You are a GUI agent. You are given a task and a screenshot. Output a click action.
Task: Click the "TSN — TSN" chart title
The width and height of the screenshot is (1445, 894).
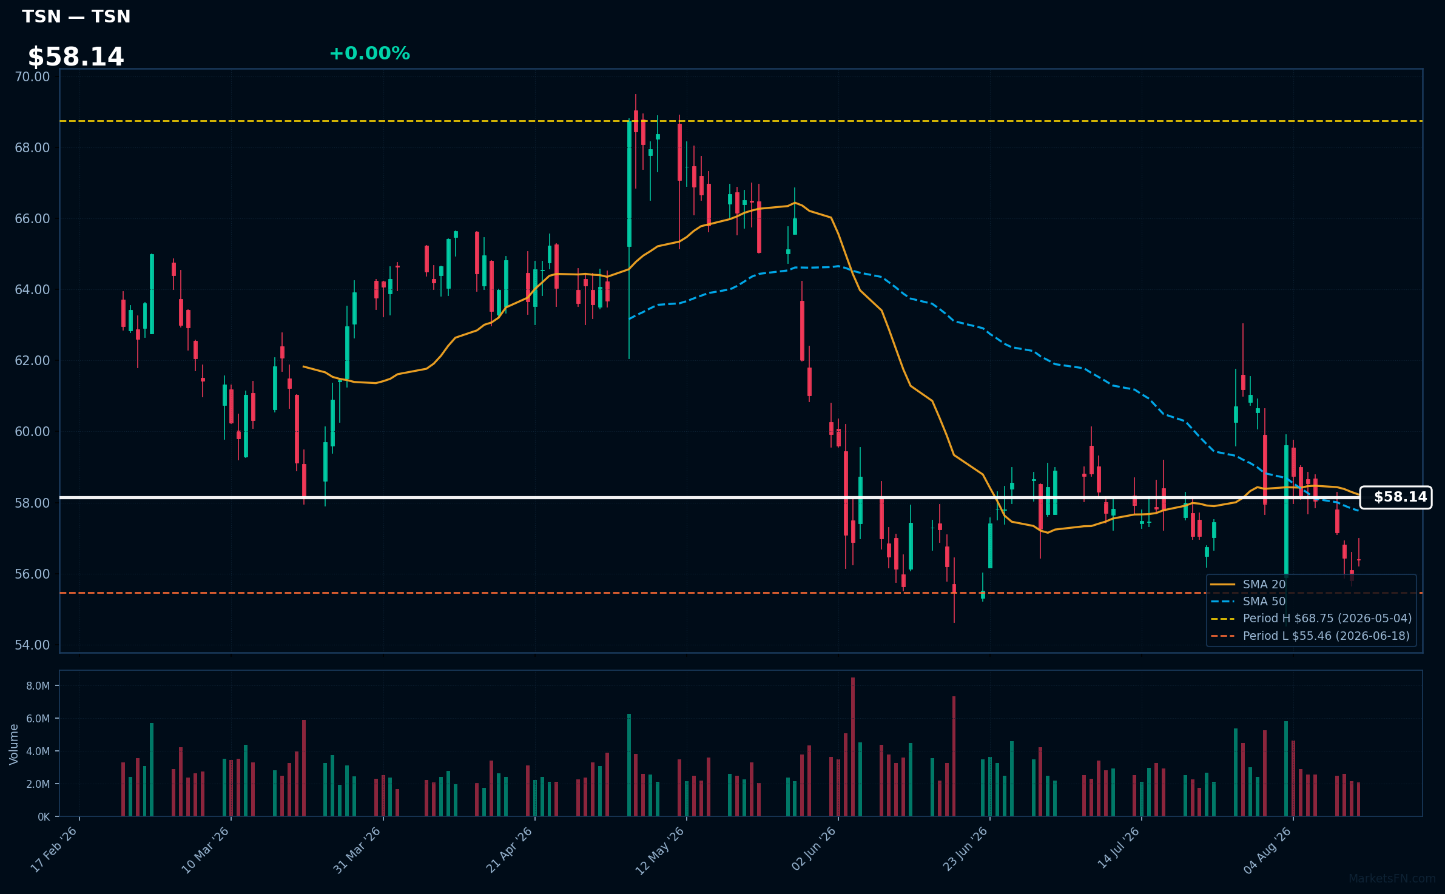76,16
